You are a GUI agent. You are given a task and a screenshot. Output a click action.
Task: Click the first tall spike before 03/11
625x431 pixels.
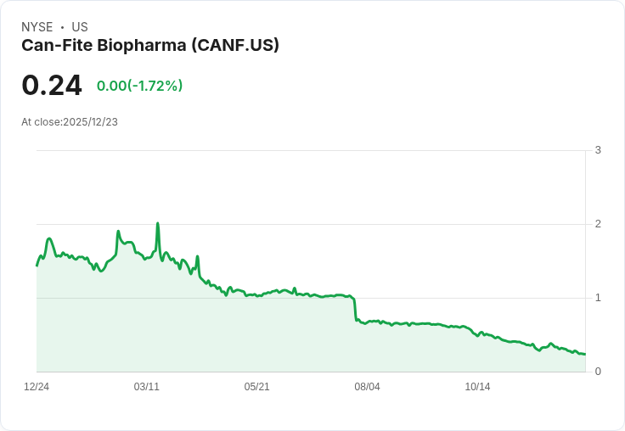(118, 232)
